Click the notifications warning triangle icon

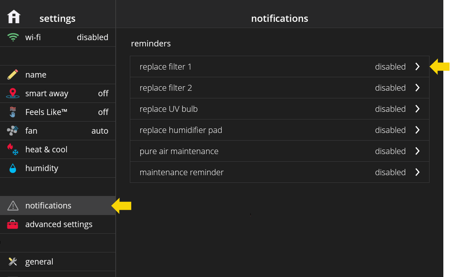point(13,206)
